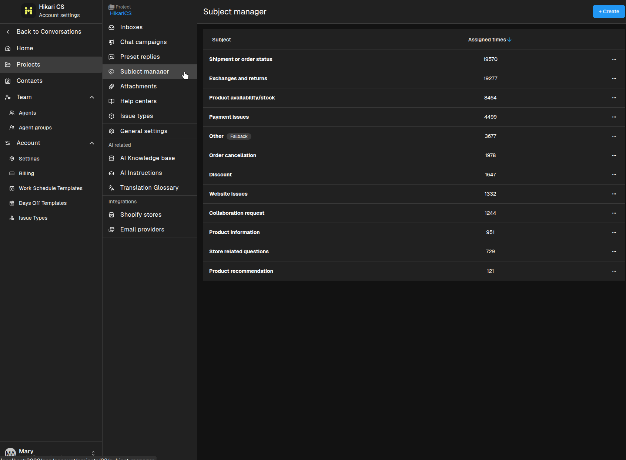Open the Inboxes menu item
The width and height of the screenshot is (626, 460).
[x=150, y=27]
